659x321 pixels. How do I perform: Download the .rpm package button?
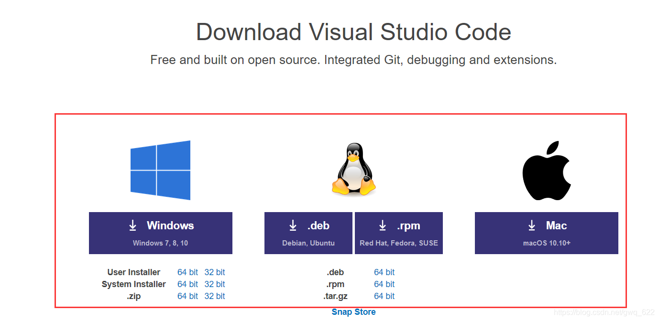point(399,233)
